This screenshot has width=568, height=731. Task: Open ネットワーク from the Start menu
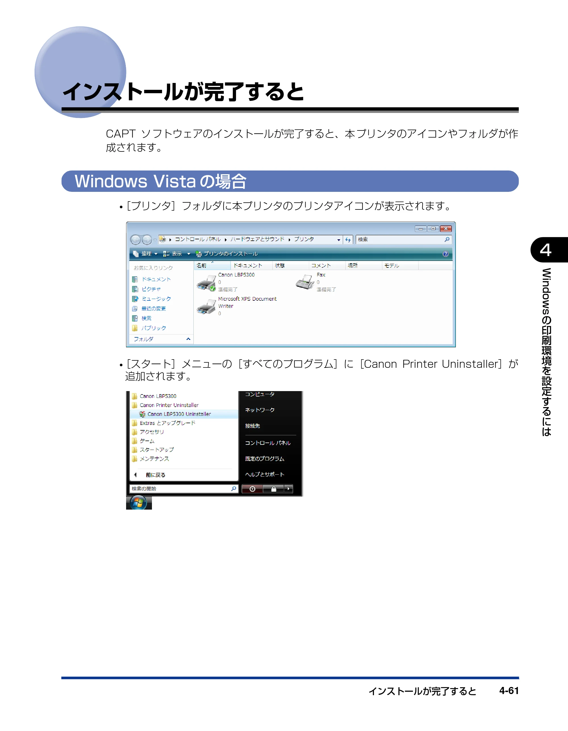coord(260,410)
